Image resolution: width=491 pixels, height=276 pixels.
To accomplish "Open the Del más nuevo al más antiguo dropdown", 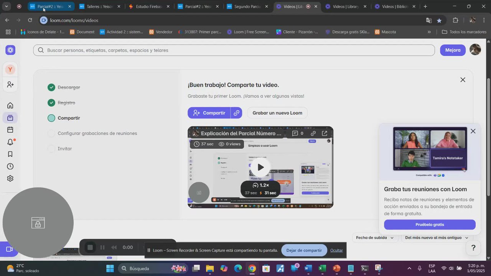I will pyautogui.click(x=437, y=238).
